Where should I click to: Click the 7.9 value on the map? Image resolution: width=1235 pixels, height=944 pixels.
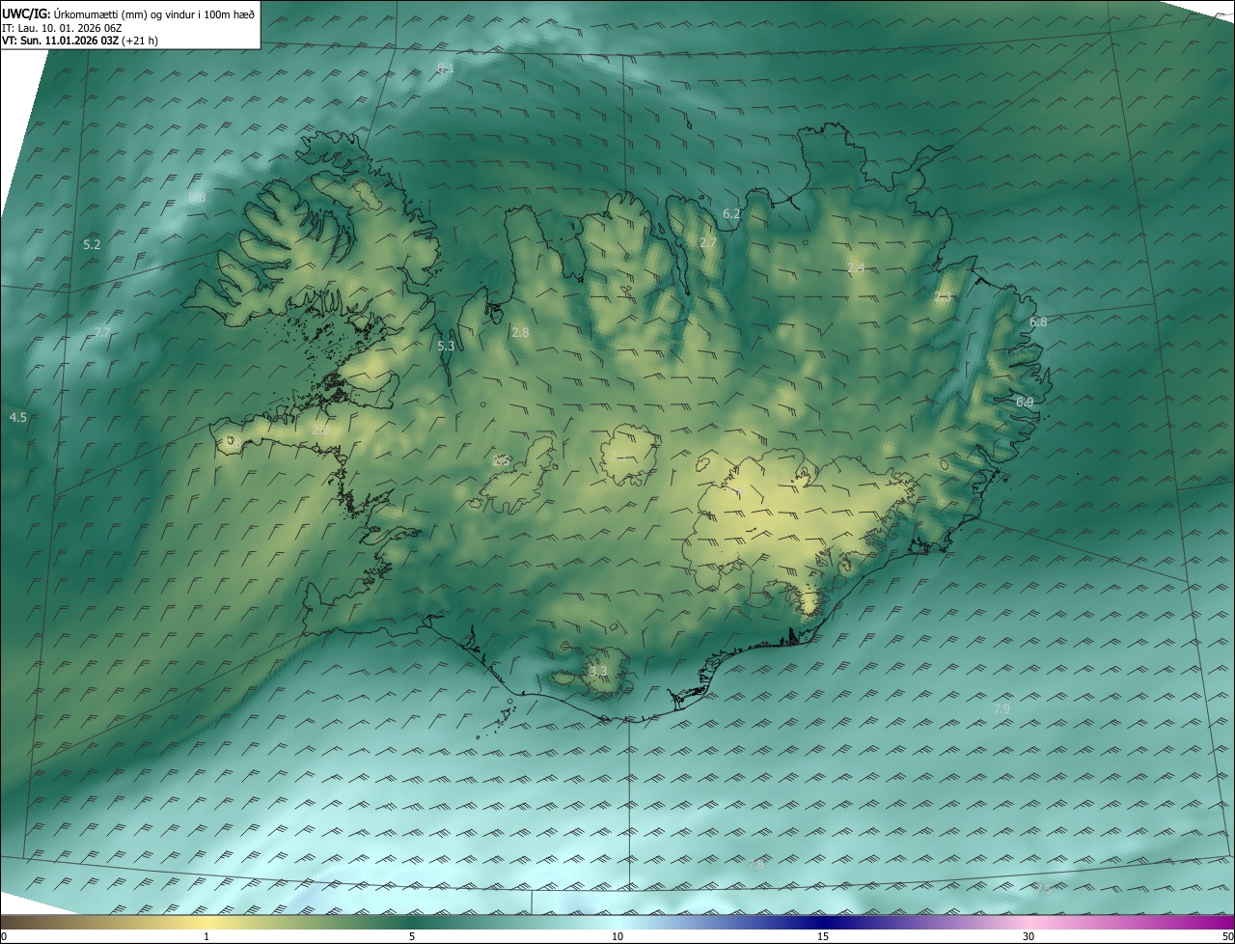pyautogui.click(x=1002, y=708)
